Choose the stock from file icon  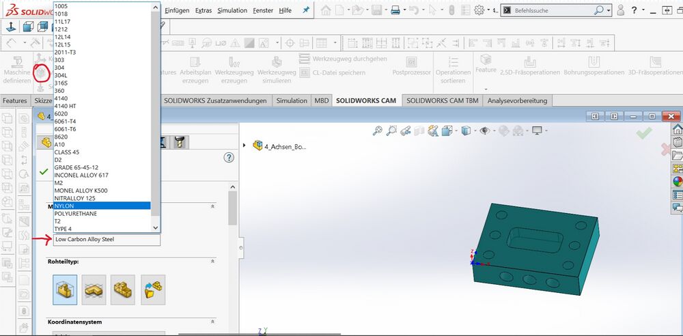(153, 289)
